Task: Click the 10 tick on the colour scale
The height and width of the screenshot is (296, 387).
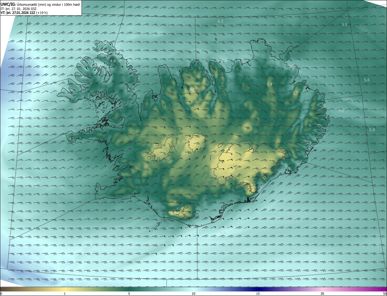Action: 193,294
